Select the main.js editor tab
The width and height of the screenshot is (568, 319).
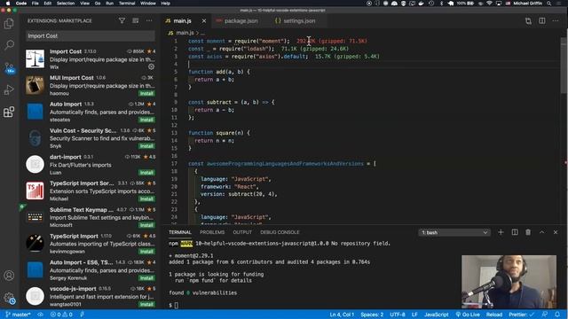tap(182, 21)
